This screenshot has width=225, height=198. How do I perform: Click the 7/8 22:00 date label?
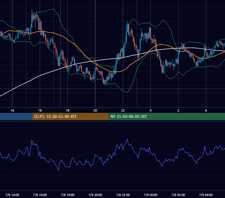123,195
